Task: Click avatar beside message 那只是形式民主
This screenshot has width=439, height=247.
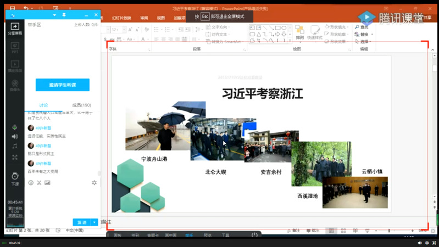Action: (31, 145)
